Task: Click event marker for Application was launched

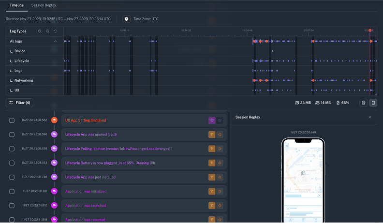Action: point(54,206)
